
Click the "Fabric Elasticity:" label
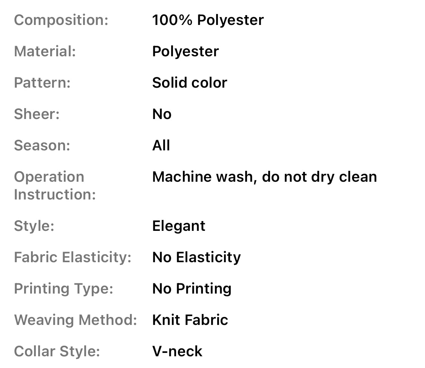[73, 257]
